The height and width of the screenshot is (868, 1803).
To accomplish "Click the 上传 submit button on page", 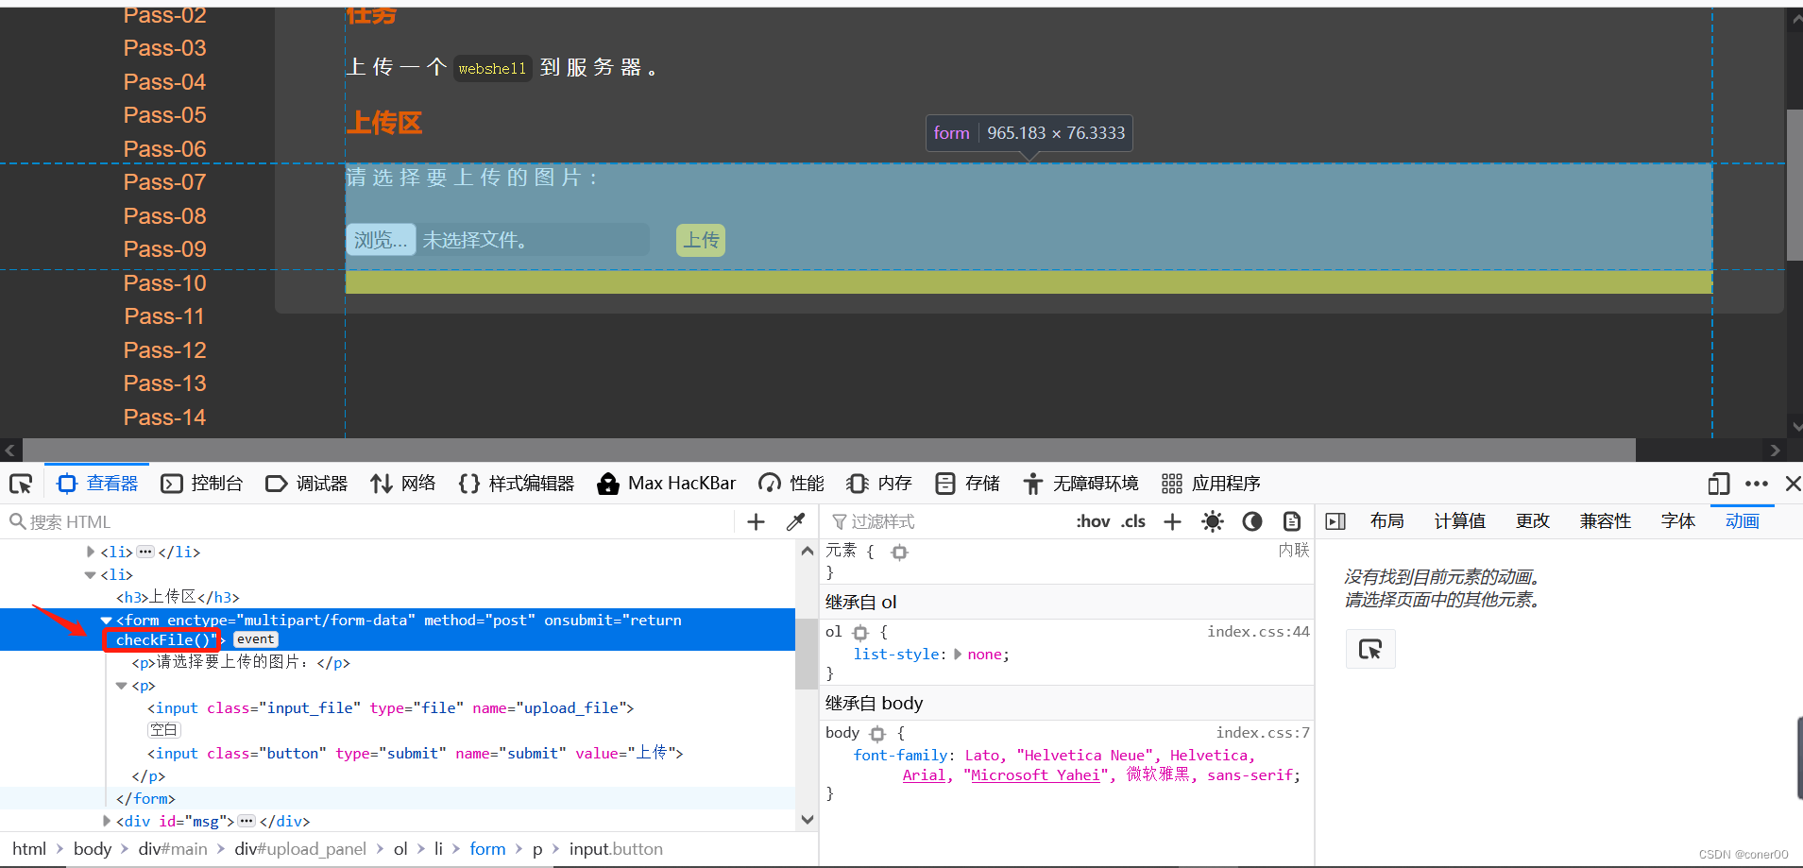I will 701,240.
